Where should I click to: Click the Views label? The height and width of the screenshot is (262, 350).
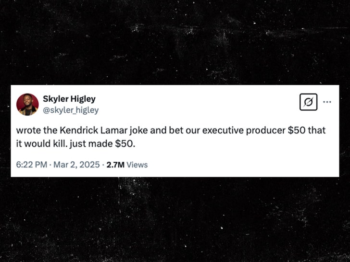tap(137, 165)
